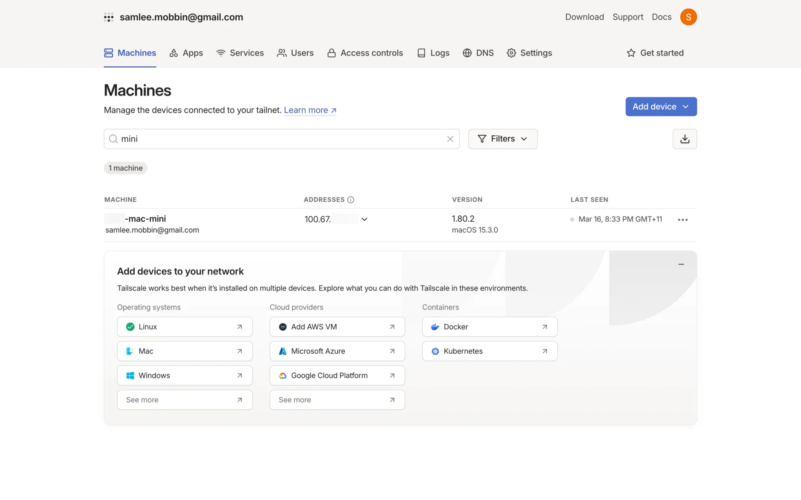
Task: Collapse the Add devices panel
Action: tap(681, 264)
